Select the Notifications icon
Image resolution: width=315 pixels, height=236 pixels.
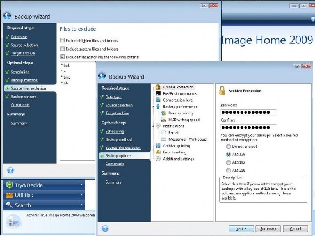[x=158, y=126]
